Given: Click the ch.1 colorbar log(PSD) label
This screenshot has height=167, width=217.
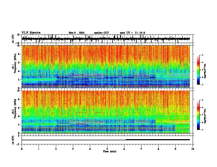Looking at the screenshot, I should [x=205, y=71].
